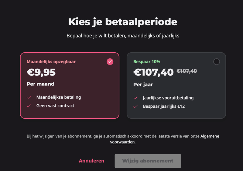Select the yearly plan radio button

(216, 62)
